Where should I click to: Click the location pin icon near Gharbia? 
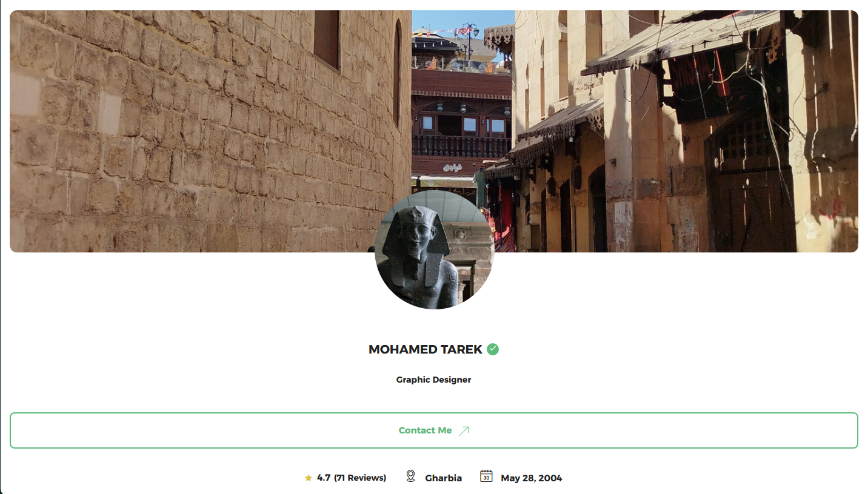(410, 476)
